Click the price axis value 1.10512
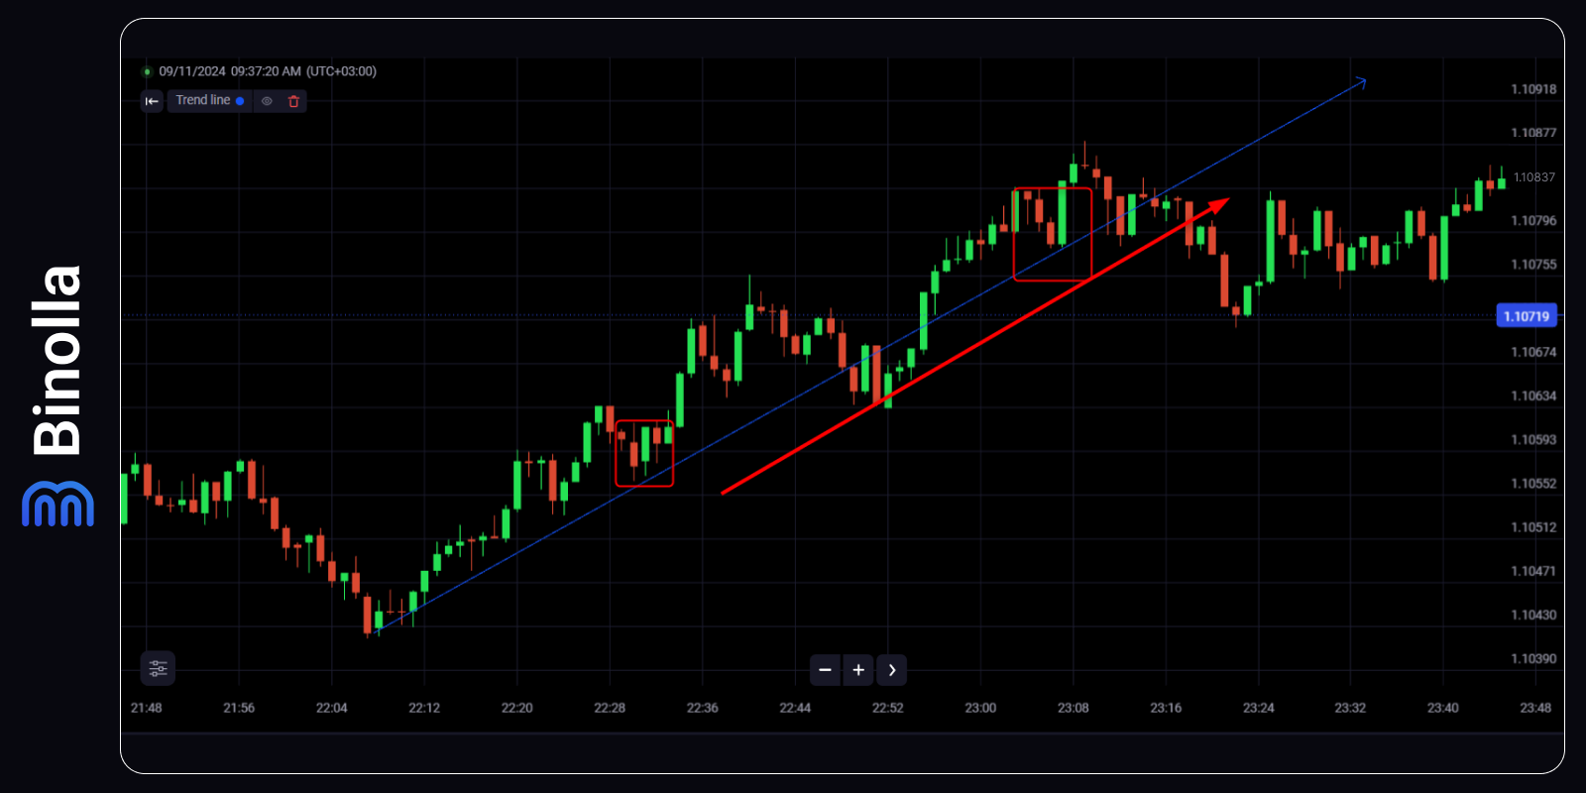 click(1533, 527)
